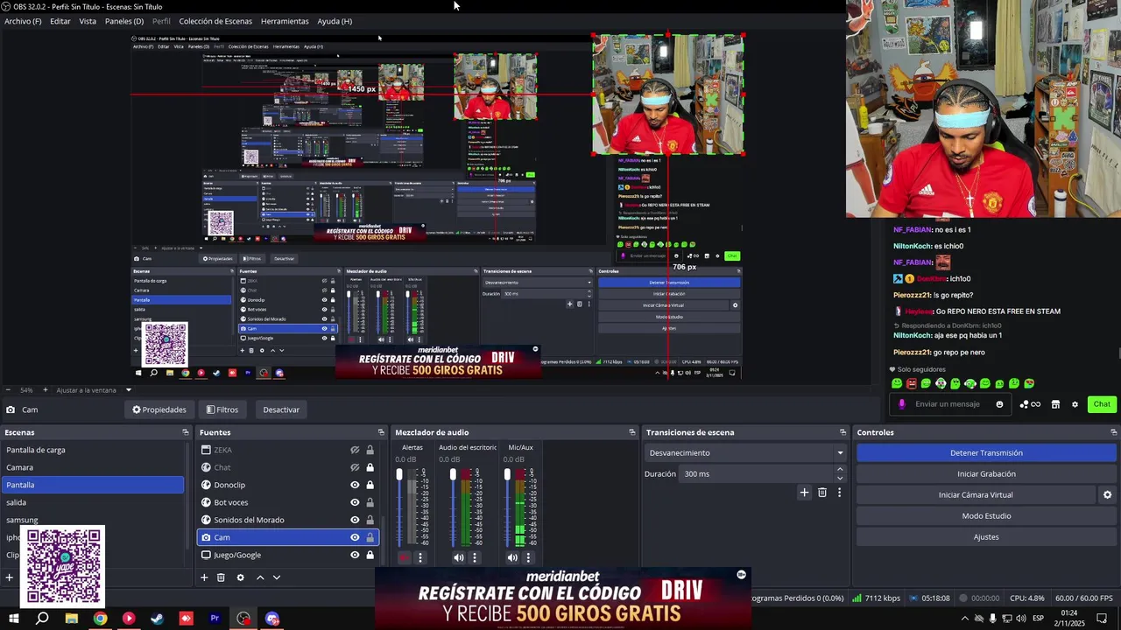Add a new source with plus icon
This screenshot has height=630, width=1121.
pos(204,577)
